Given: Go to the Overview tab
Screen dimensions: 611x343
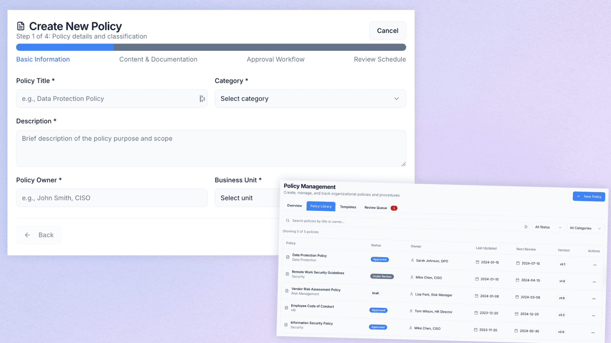Looking at the screenshot, I should tap(294, 206).
